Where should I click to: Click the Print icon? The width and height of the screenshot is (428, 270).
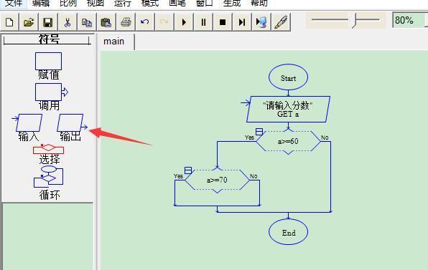[126, 22]
